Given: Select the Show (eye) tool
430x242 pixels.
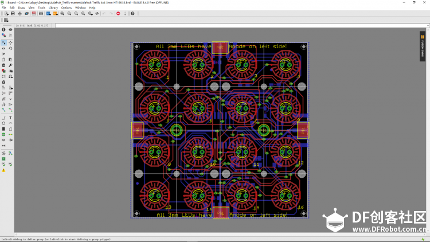Looking at the screenshot, I should [x=10, y=30].
